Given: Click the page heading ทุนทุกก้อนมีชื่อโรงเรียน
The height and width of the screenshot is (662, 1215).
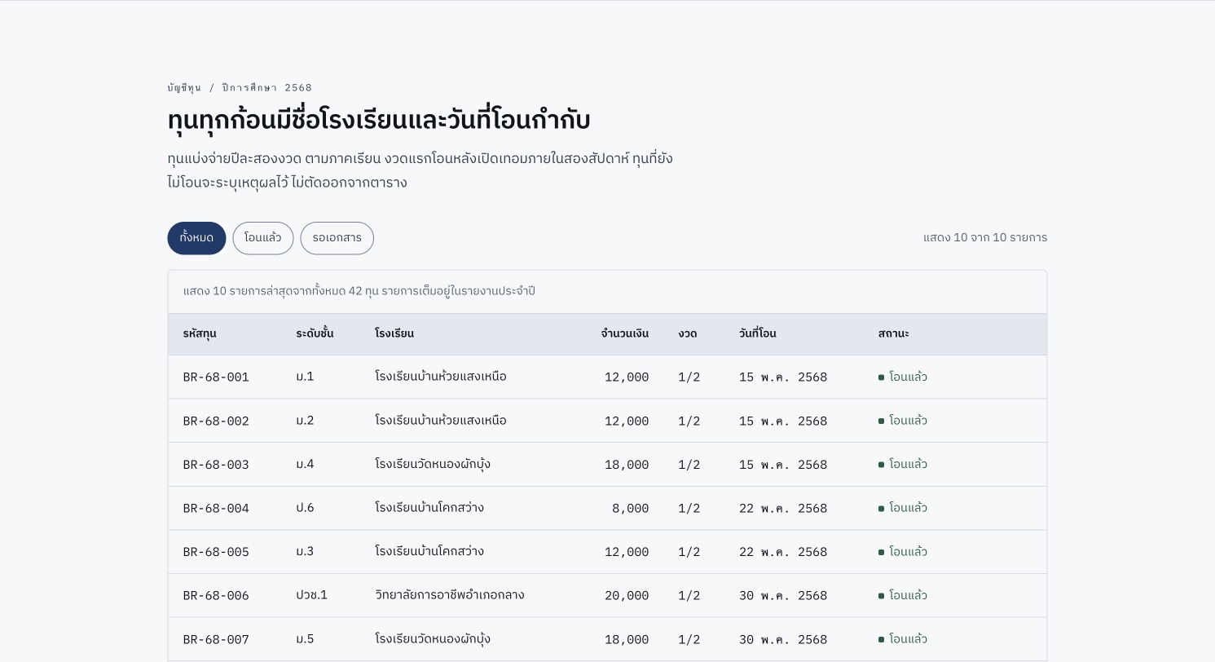Looking at the screenshot, I should [x=379, y=120].
